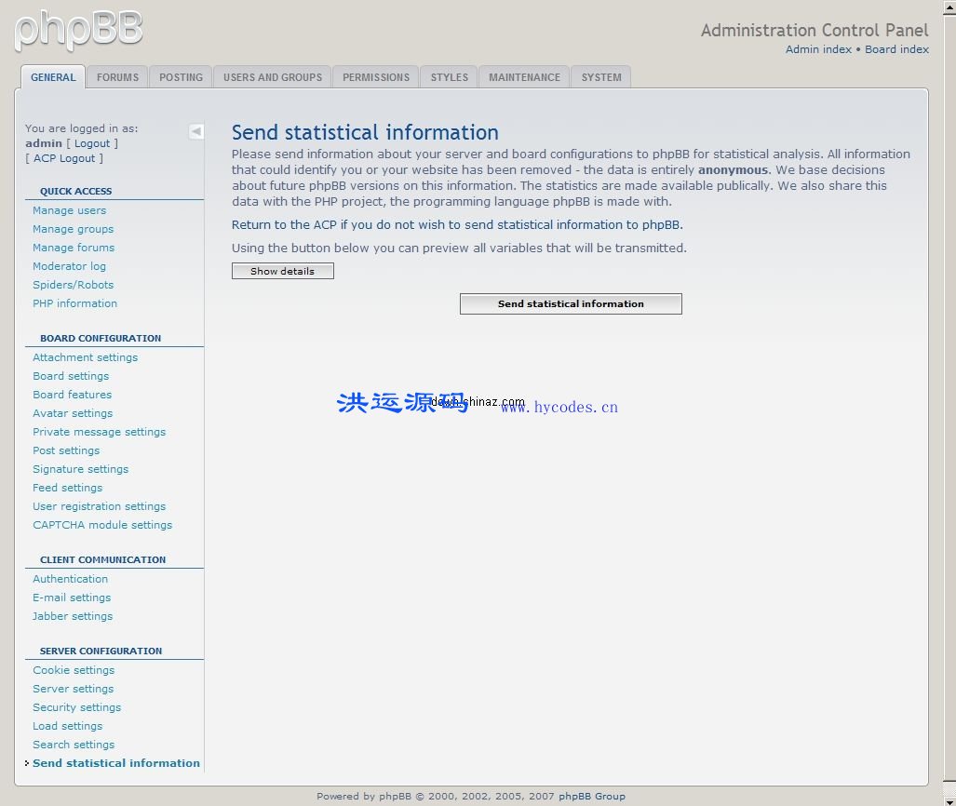Click the phpBB logo

78,29
